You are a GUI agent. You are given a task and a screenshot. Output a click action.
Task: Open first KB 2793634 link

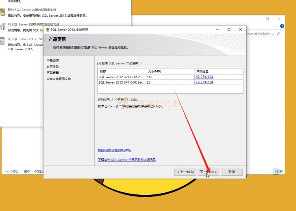pos(204,76)
